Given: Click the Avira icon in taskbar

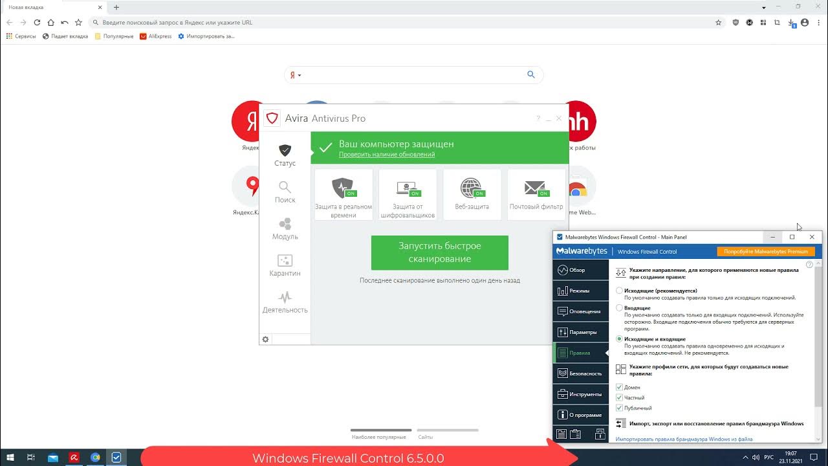Looking at the screenshot, I should (74, 457).
